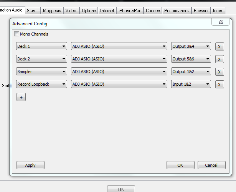
Task: Open the Codecs tab
Action: (x=153, y=11)
